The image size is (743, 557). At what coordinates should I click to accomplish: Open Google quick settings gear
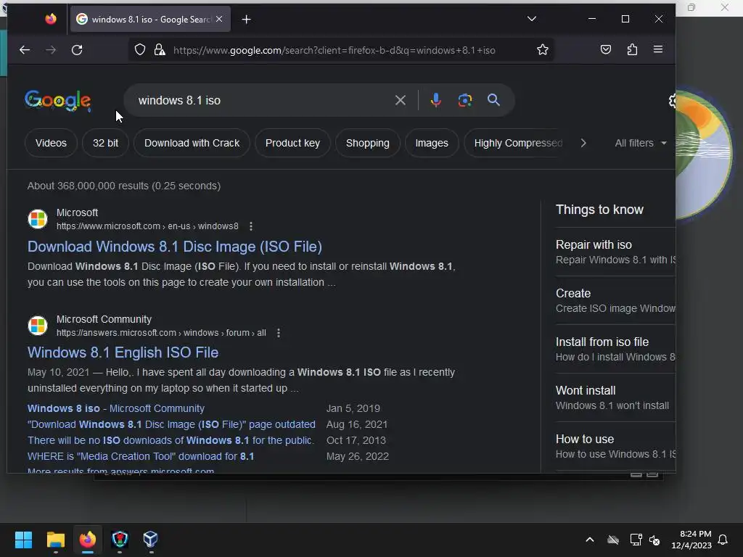click(672, 100)
